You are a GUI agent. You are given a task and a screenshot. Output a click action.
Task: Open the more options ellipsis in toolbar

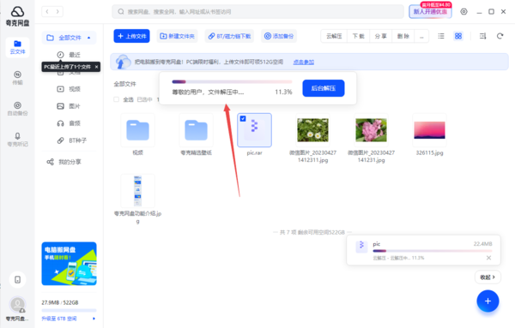pyautogui.click(x=421, y=36)
